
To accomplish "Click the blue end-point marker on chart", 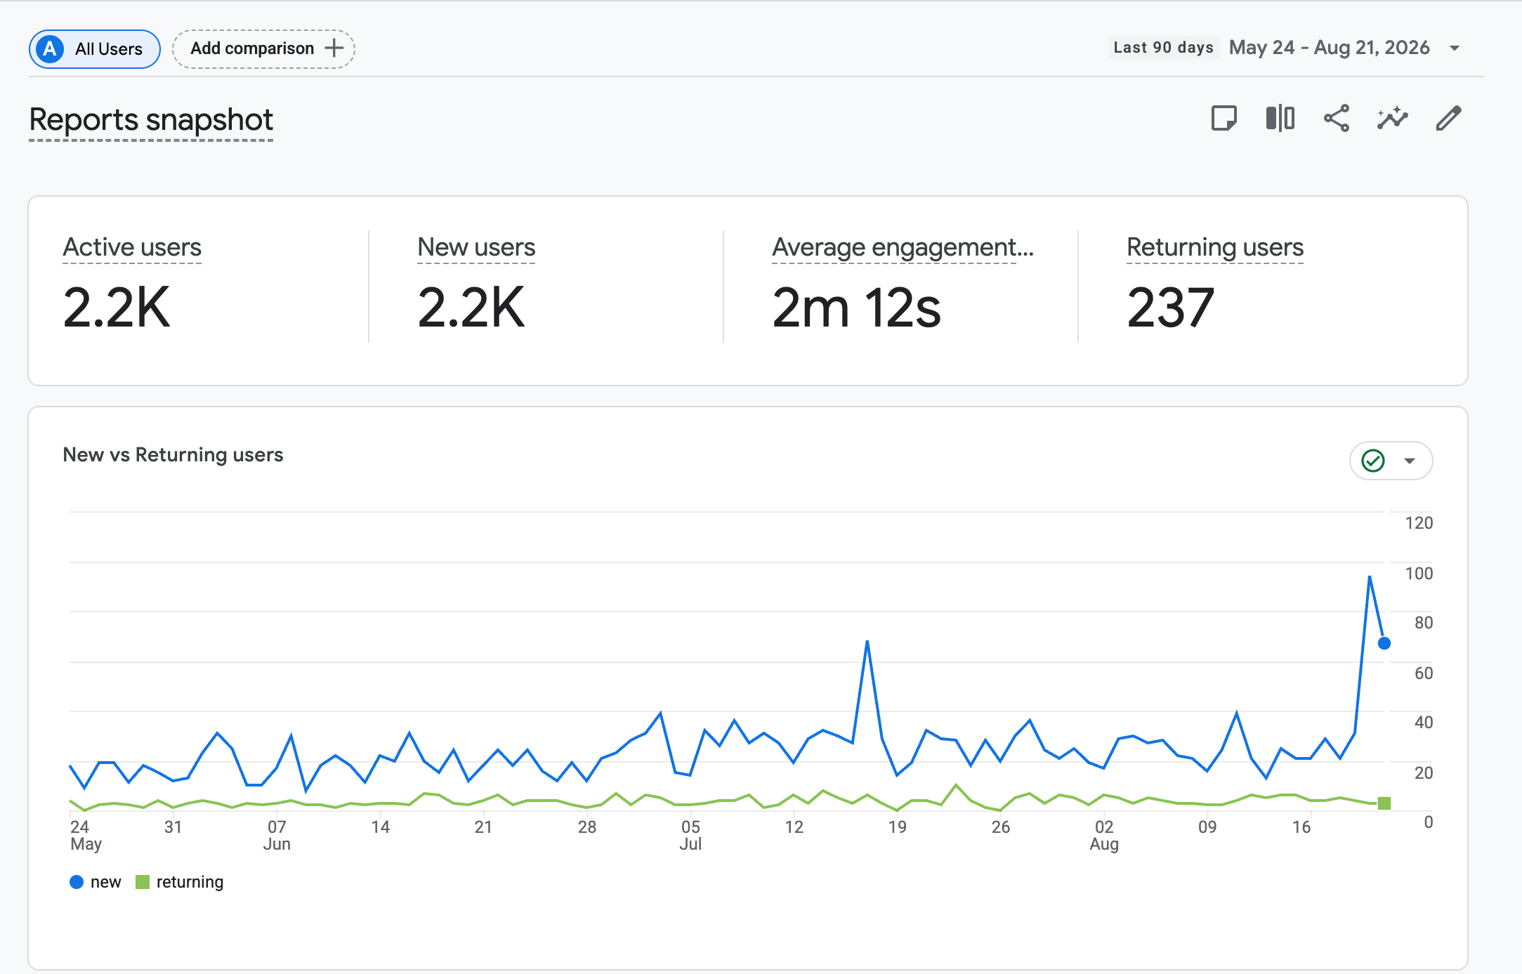I will 1384,643.
